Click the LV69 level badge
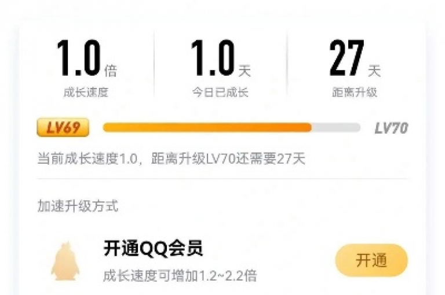The height and width of the screenshot is (295, 445). [x=63, y=127]
